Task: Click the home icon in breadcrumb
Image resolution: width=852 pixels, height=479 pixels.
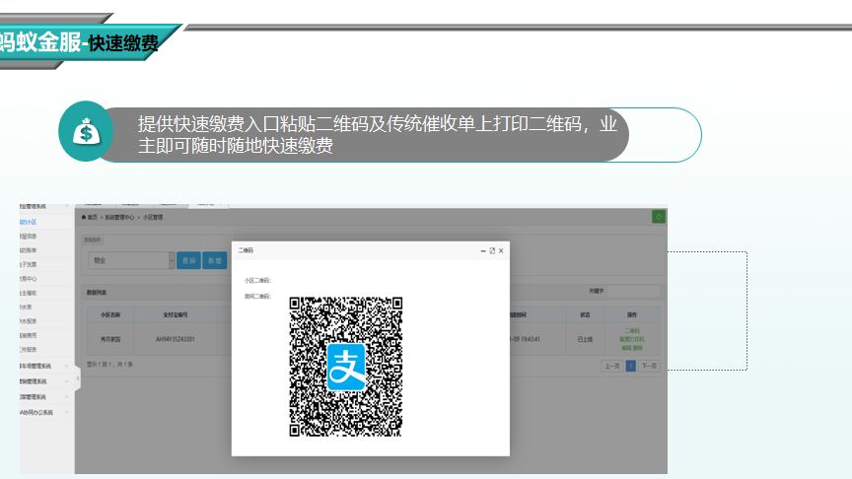Action: [85, 217]
